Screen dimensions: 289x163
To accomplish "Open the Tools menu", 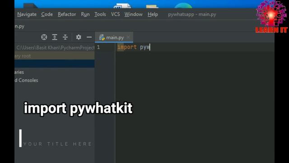I will pos(100,14).
